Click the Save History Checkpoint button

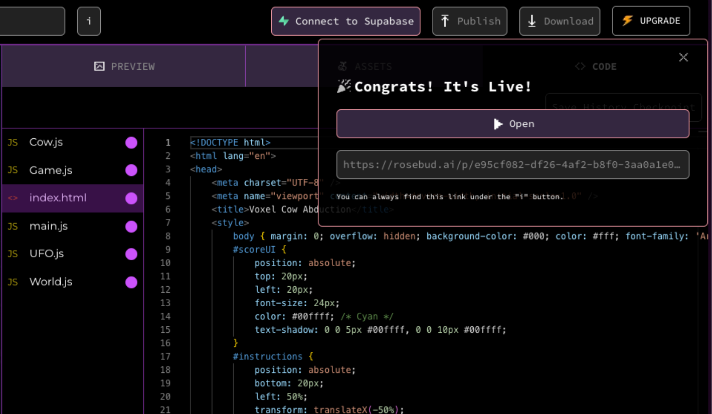[623, 107]
